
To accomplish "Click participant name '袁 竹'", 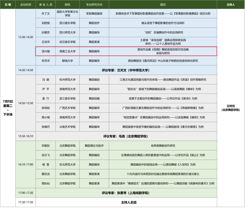I will pyautogui.click(x=46, y=98).
